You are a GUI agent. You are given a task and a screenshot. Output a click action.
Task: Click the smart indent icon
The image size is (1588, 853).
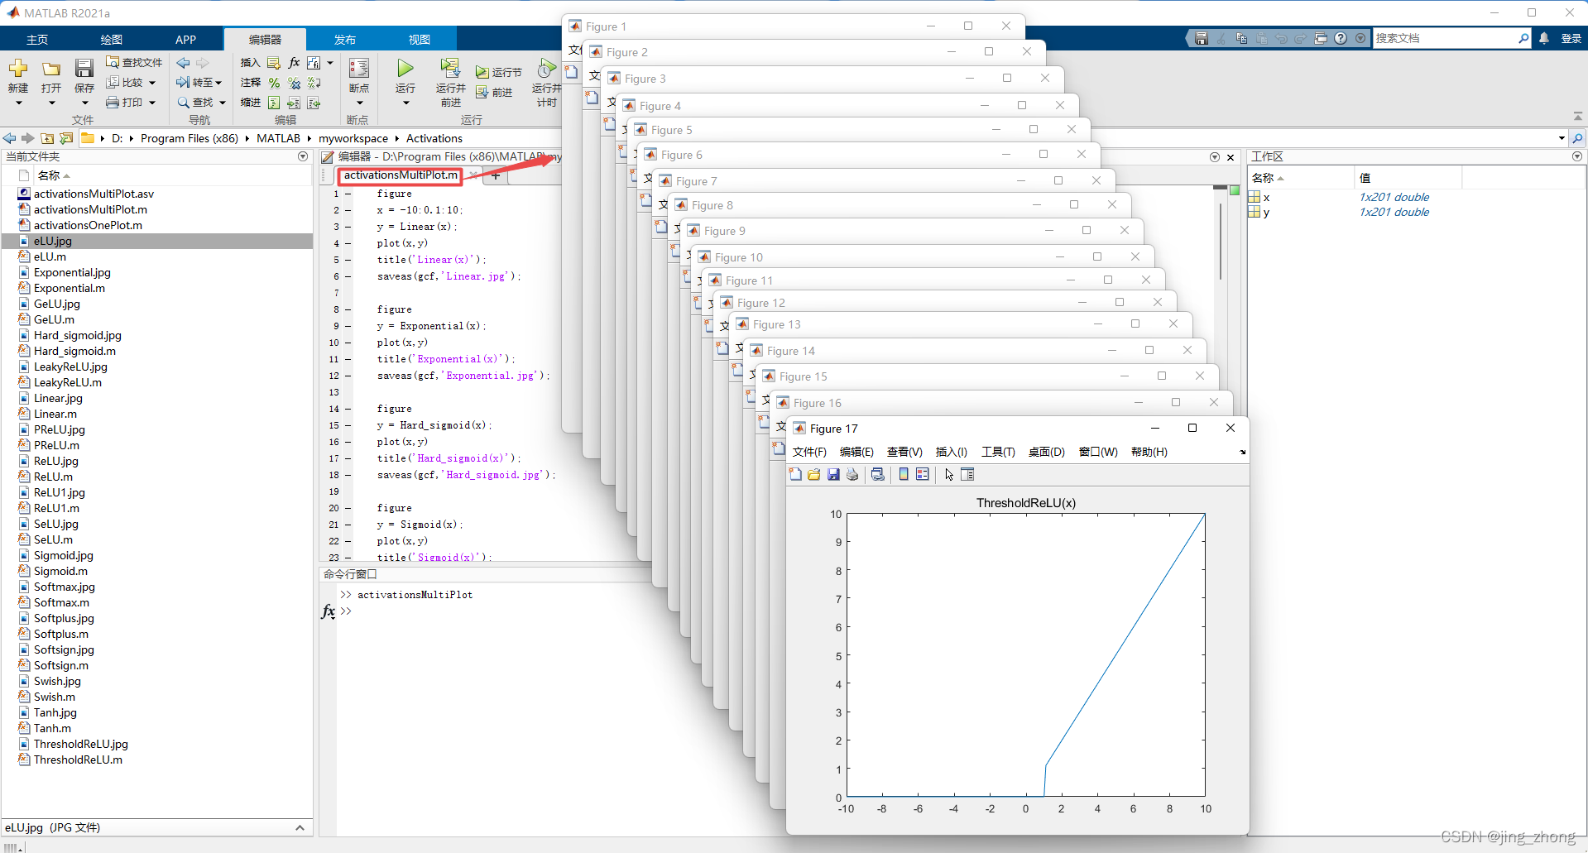(x=274, y=103)
